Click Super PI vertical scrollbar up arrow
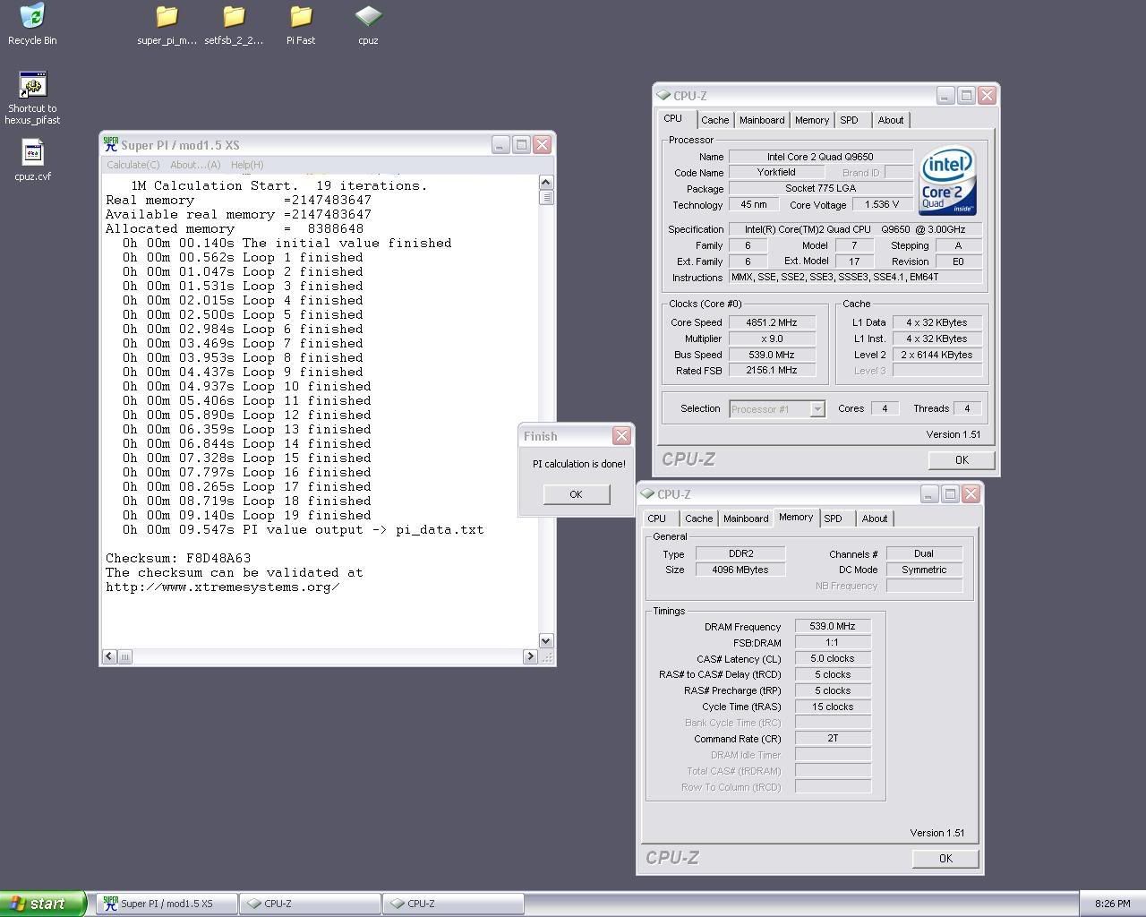The height and width of the screenshot is (917, 1146). tap(546, 182)
